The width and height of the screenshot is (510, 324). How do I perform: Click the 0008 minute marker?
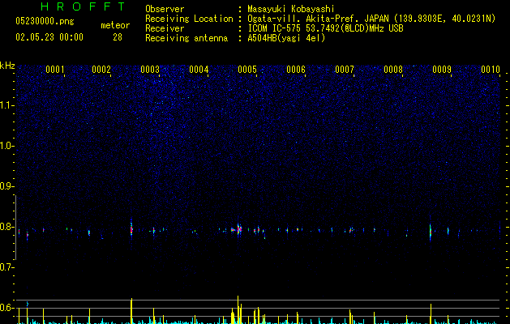click(393, 70)
